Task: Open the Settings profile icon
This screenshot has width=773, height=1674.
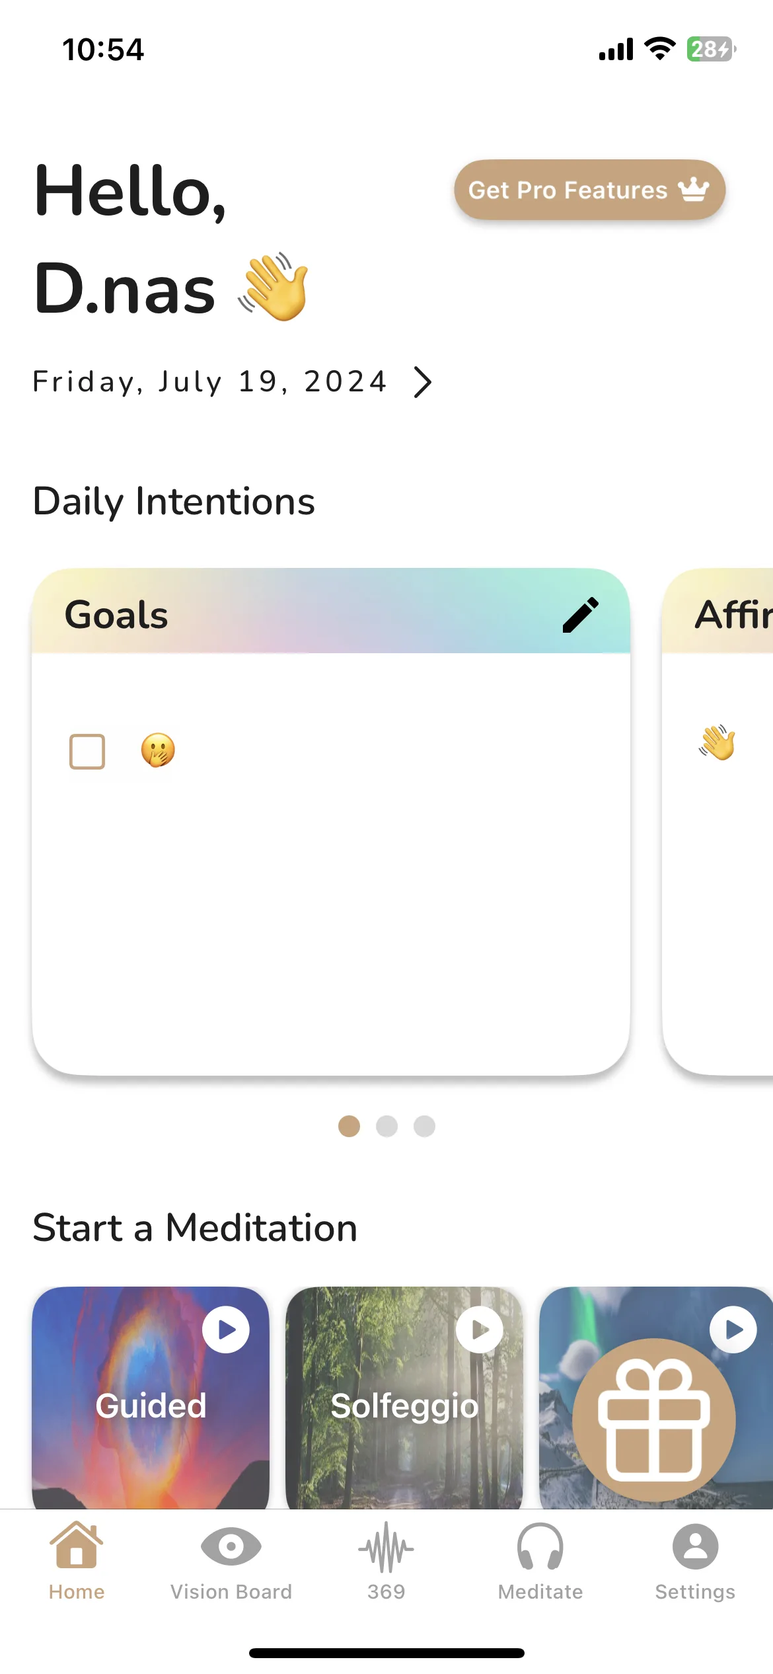Action: click(x=695, y=1546)
